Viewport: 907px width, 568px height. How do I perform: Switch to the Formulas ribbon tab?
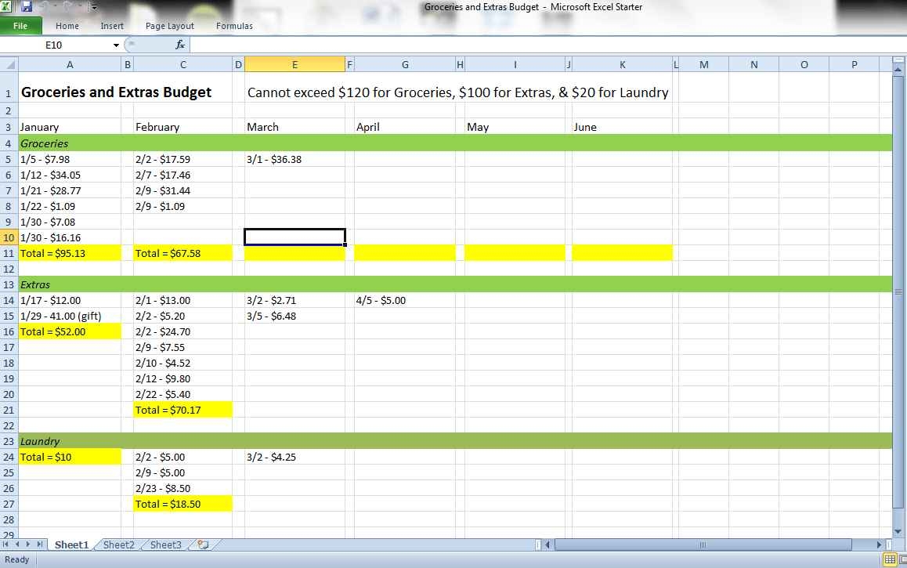233,25
